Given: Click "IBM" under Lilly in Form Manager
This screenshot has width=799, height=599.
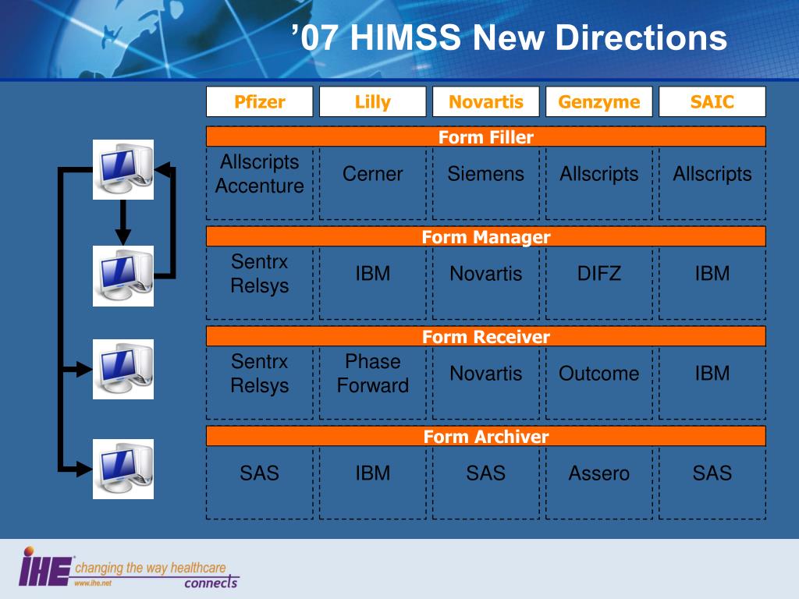Looking at the screenshot, I should tap(372, 274).
